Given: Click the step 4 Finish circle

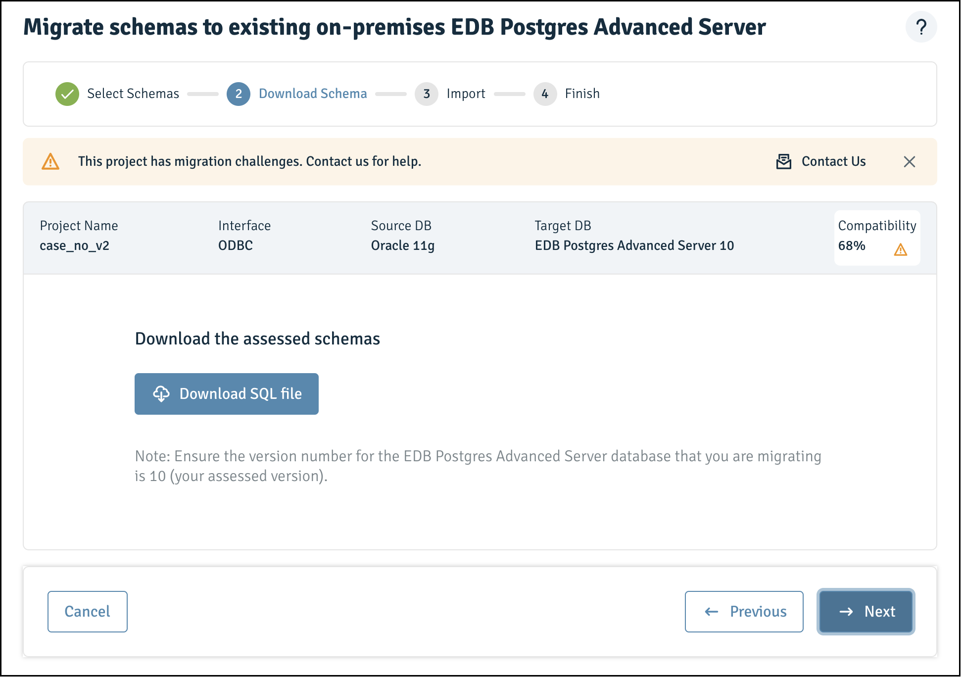Looking at the screenshot, I should coord(545,94).
